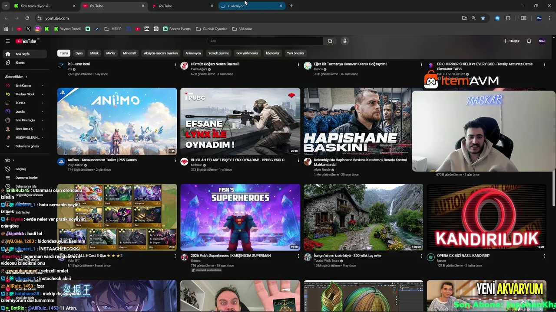
Task: Select the Aksiyon-macera oyunları chip
Action: pyautogui.click(x=161, y=53)
